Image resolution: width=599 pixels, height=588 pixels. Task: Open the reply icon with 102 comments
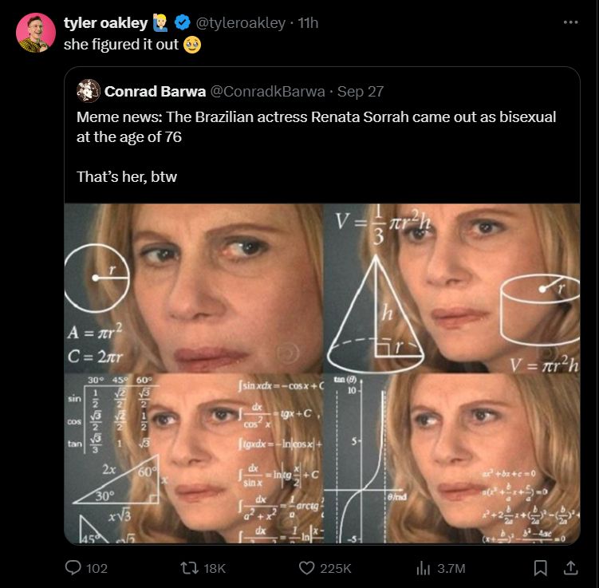tap(74, 568)
